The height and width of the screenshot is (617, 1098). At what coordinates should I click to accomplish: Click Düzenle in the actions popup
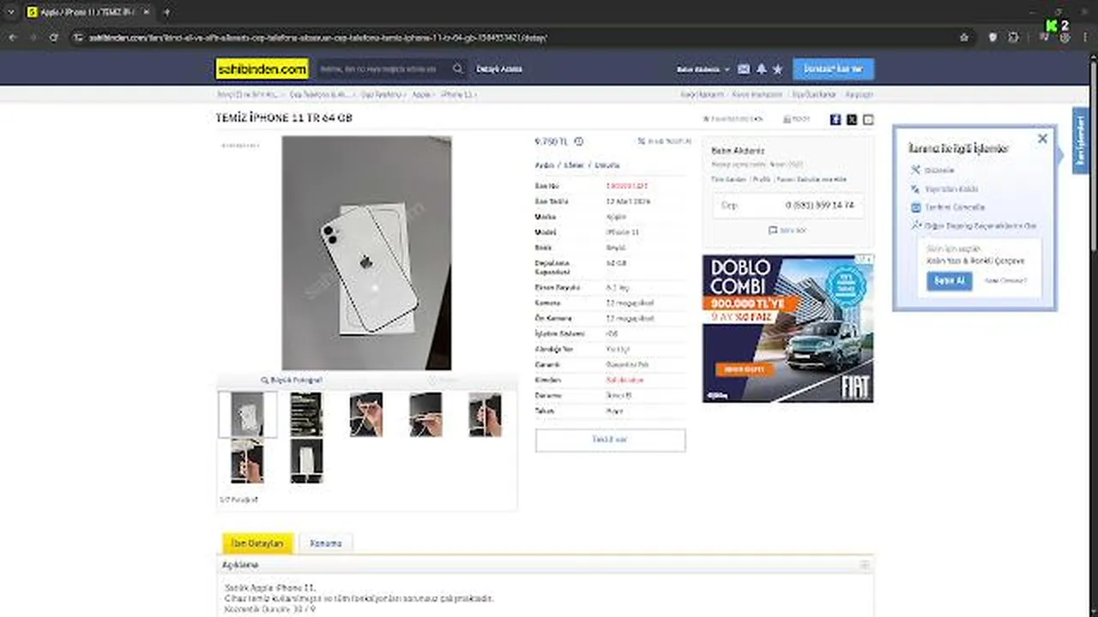click(938, 170)
